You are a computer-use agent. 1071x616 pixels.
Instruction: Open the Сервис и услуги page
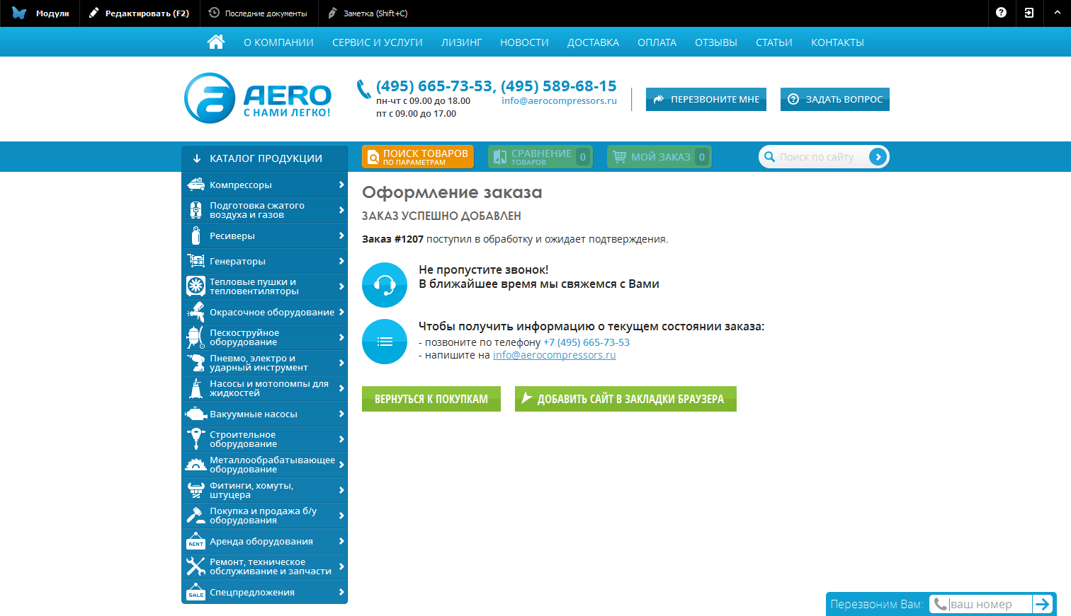[x=378, y=42]
